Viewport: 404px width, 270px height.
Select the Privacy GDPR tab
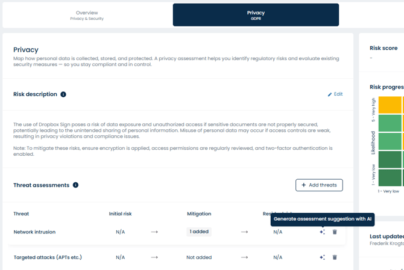(256, 15)
